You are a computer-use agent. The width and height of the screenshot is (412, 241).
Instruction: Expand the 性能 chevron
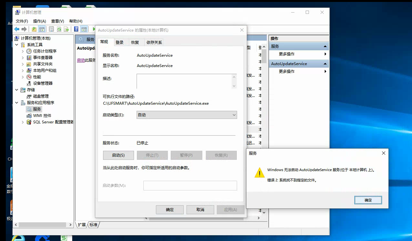coord(23,77)
